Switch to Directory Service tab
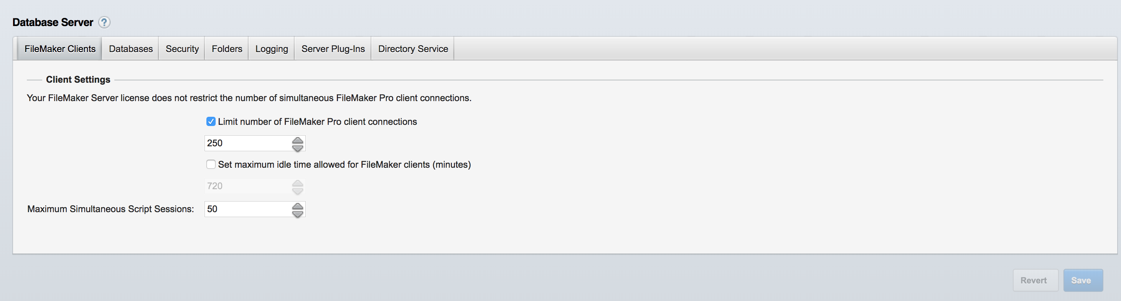Screen dimensions: 1121x301 412,49
